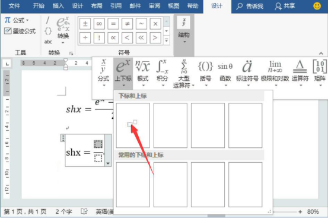328x218 pixels.
Task: Open the 积分 integral menu
Action: point(163,72)
